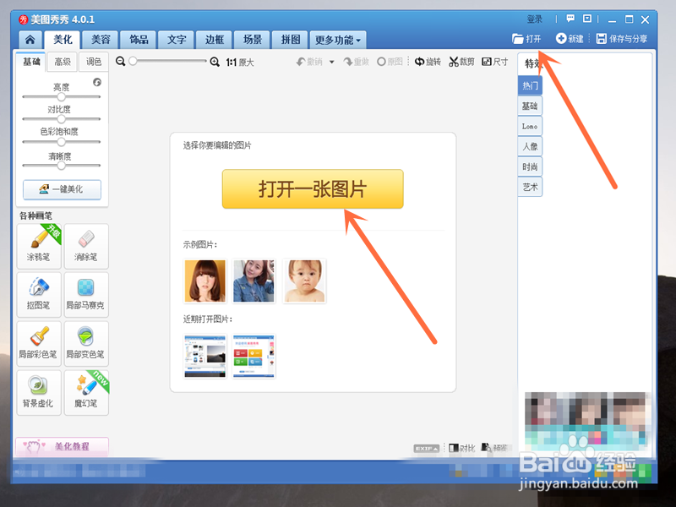Click the 尺寸 resize tool
Image resolution: width=676 pixels, height=507 pixels.
click(495, 62)
